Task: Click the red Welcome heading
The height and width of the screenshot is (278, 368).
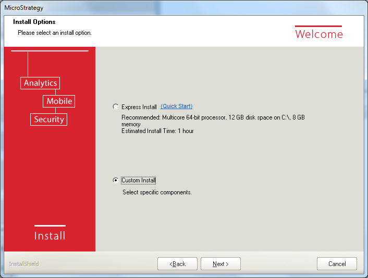Action: [319, 34]
